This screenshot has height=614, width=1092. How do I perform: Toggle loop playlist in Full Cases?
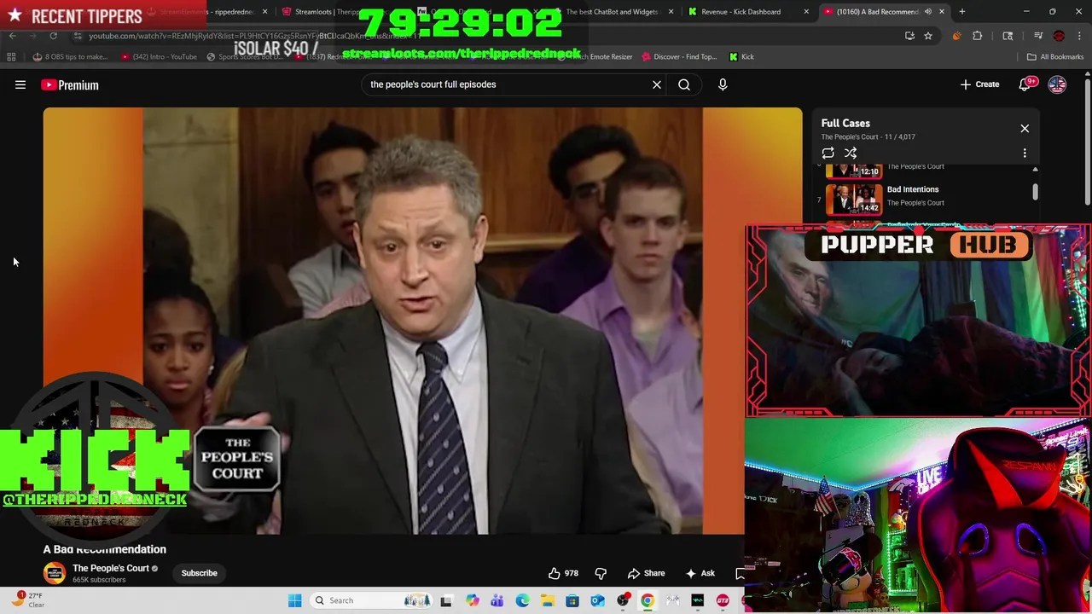click(828, 153)
